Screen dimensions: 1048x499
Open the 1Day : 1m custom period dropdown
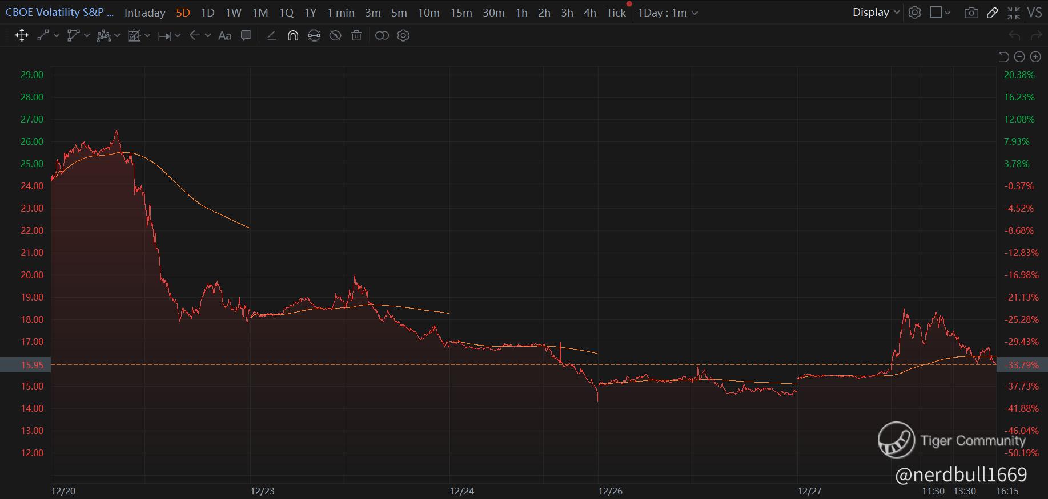point(668,13)
